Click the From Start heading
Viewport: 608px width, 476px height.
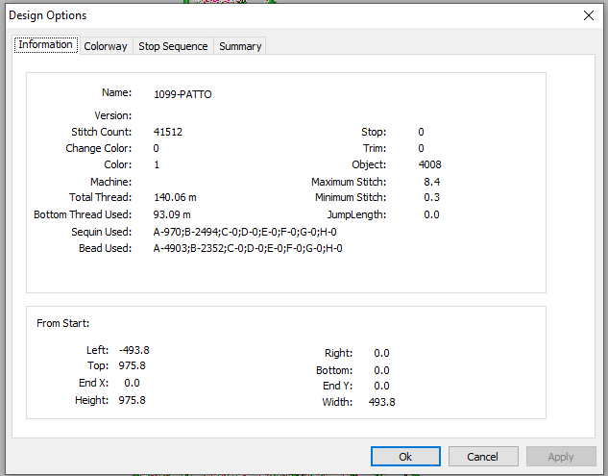62,323
